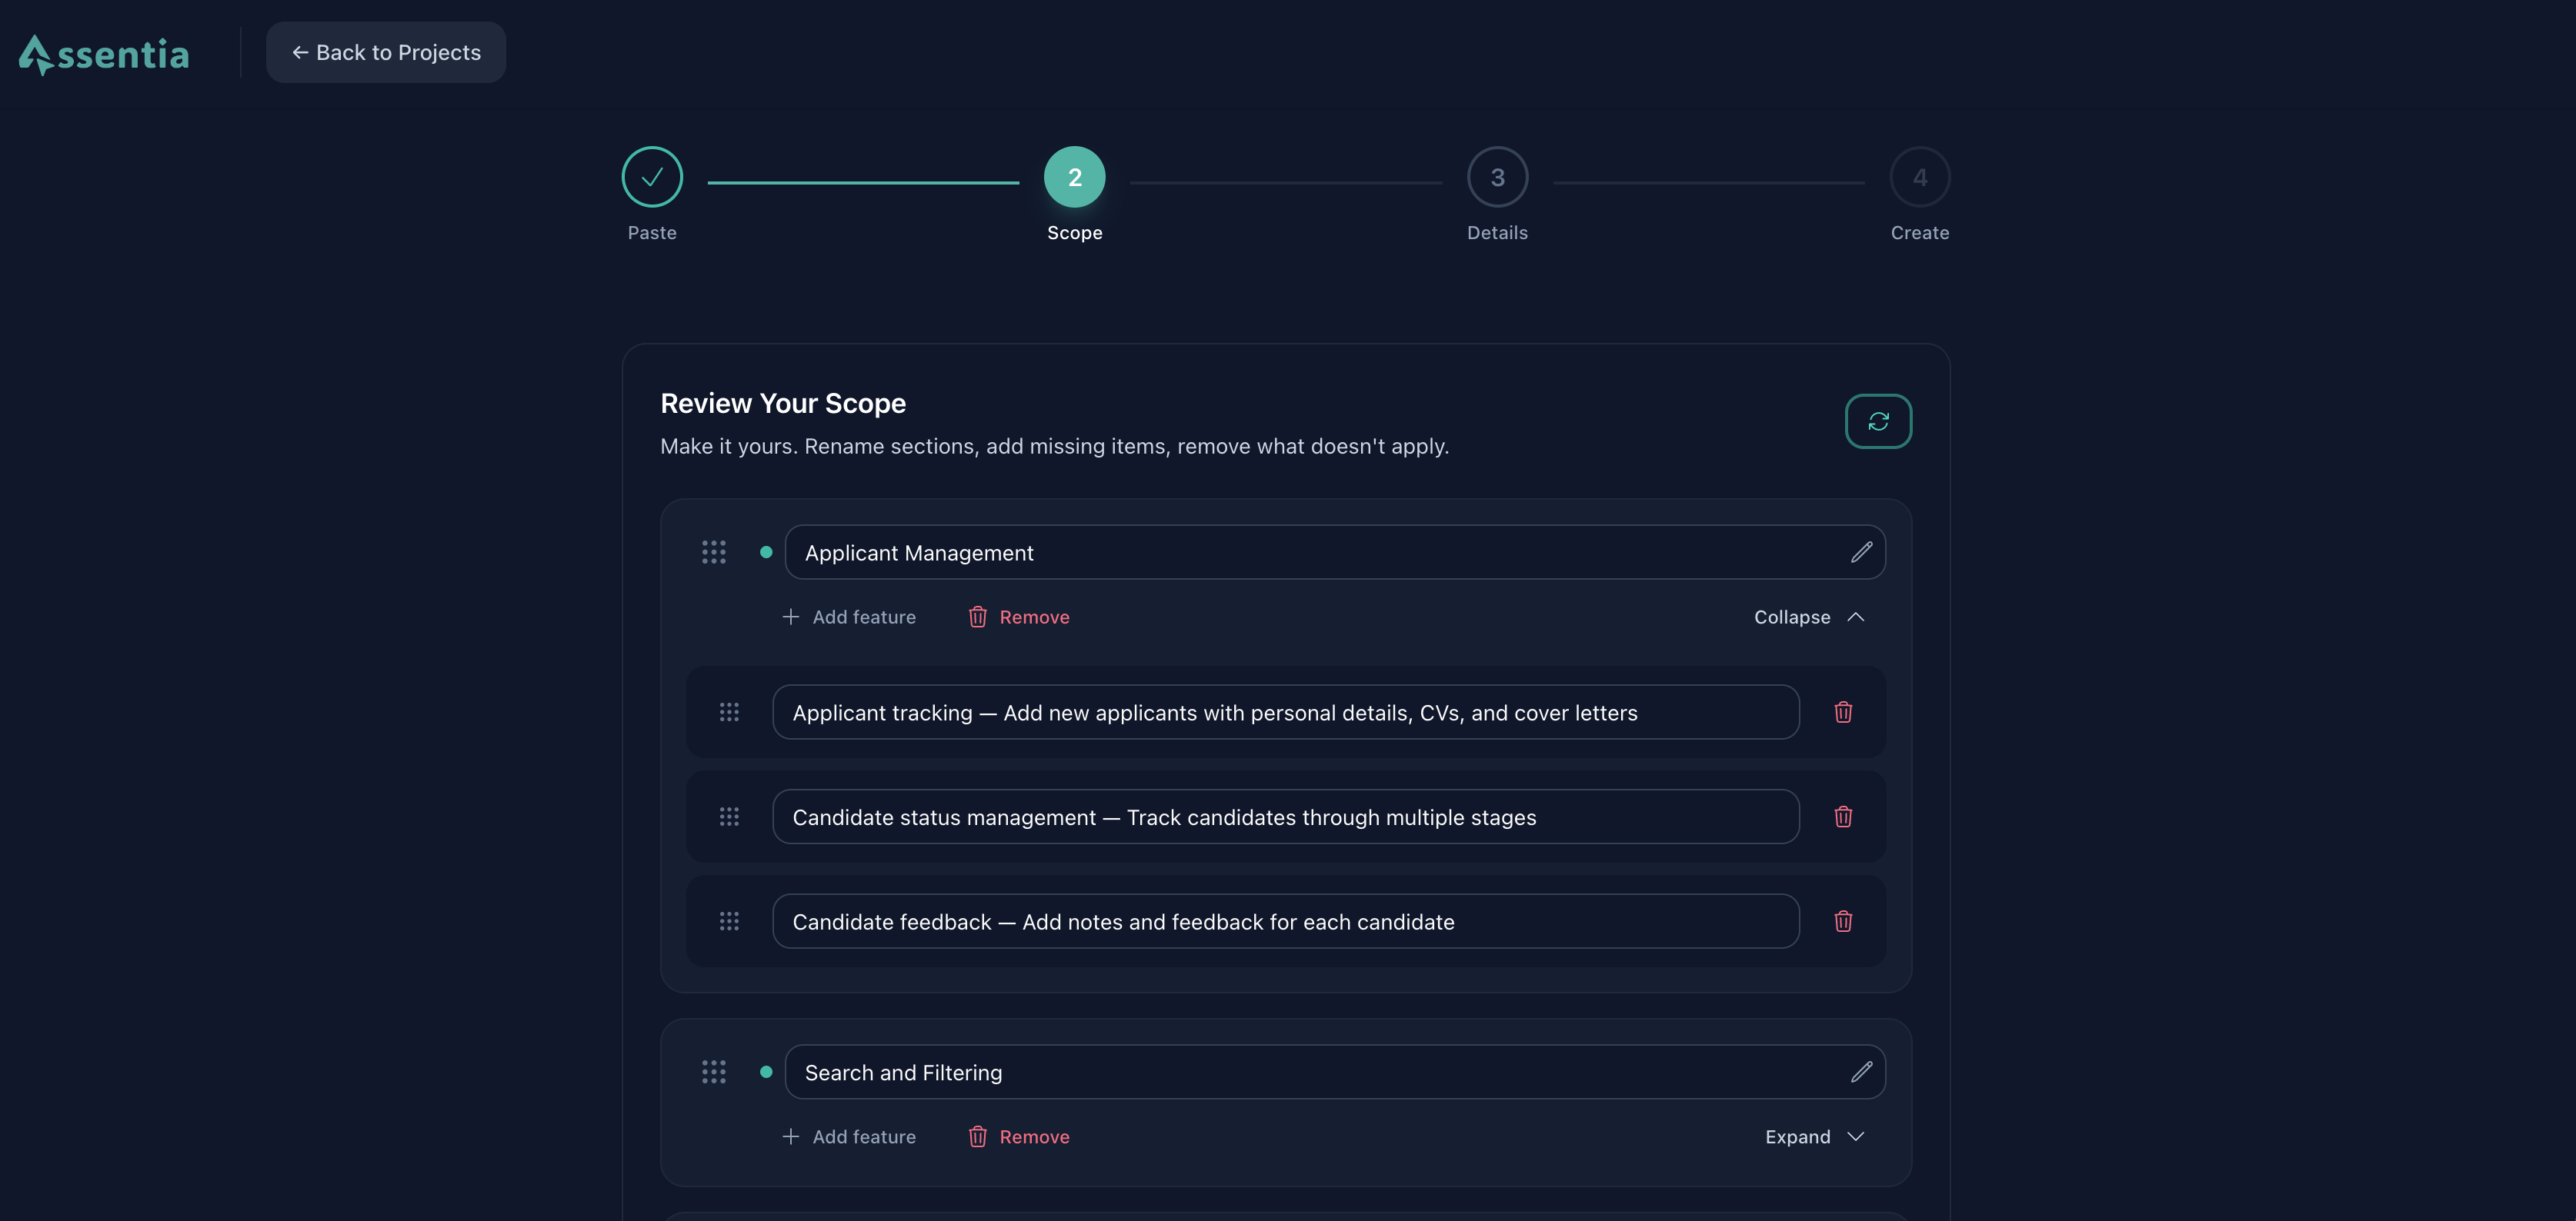Delete the Applicant tracking feature via trash icon
The width and height of the screenshot is (2576, 1221).
pyautogui.click(x=1842, y=713)
